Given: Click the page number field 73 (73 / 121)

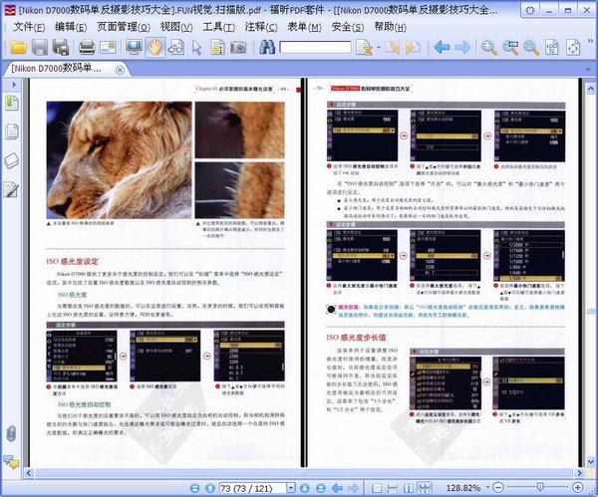Looking at the screenshot, I should pyautogui.click(x=253, y=488).
